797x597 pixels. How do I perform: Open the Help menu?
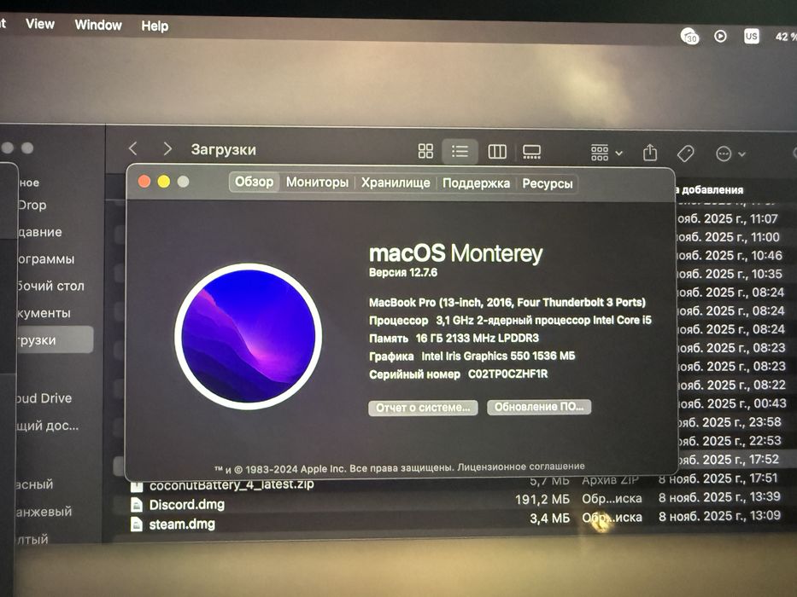(x=155, y=26)
